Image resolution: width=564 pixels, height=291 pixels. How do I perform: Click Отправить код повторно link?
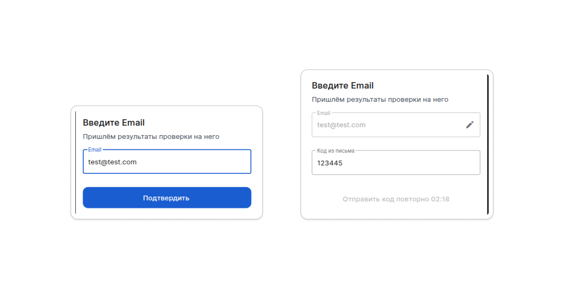(x=386, y=199)
